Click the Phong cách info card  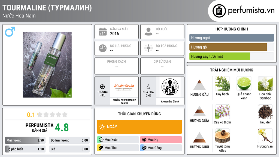(x=117, y=66)
